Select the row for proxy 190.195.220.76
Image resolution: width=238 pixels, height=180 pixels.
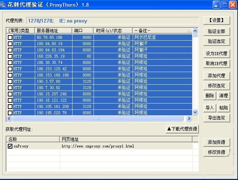click(52, 113)
